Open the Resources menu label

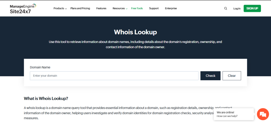click(119, 8)
